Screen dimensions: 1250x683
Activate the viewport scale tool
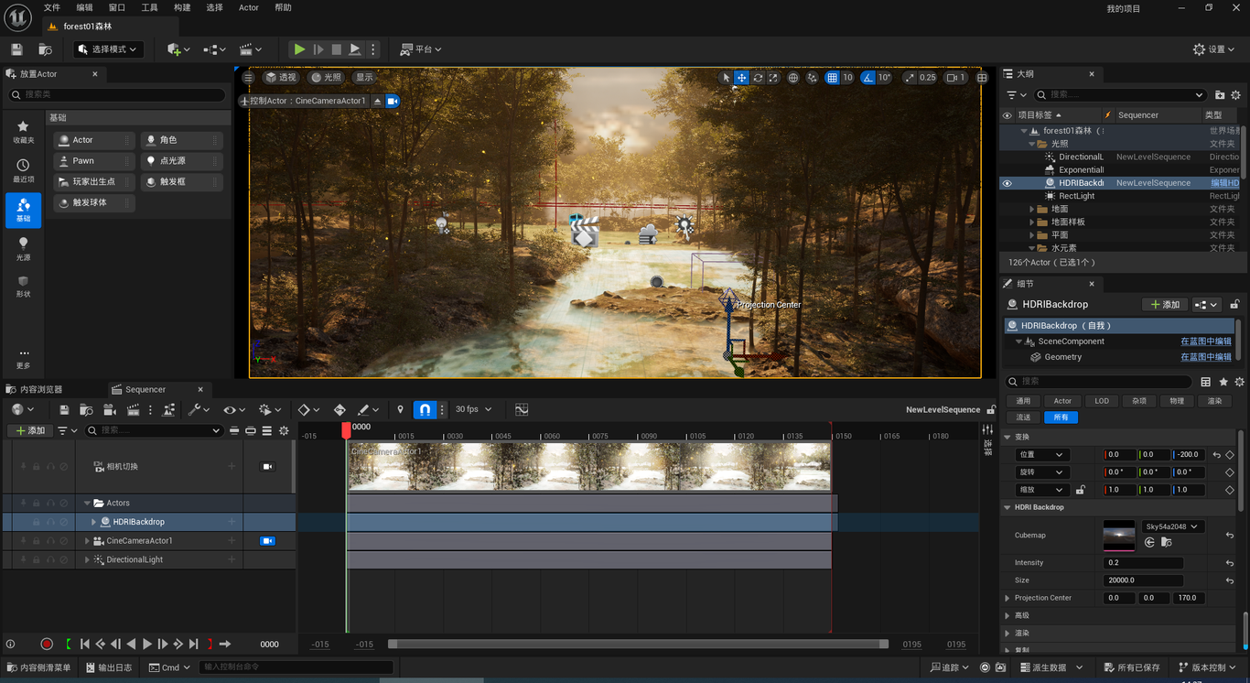[x=773, y=78]
